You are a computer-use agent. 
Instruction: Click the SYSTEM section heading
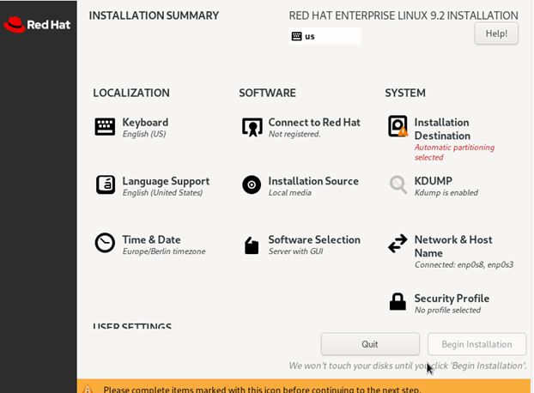[405, 93]
